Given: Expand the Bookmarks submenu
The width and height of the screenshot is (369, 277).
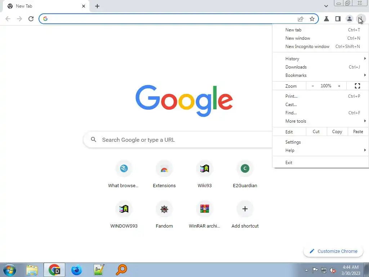Looking at the screenshot, I should tap(320, 75).
